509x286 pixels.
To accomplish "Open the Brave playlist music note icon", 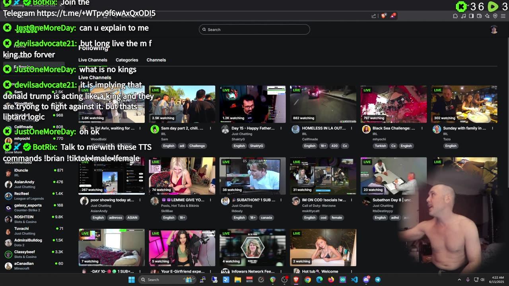I will (463, 16).
